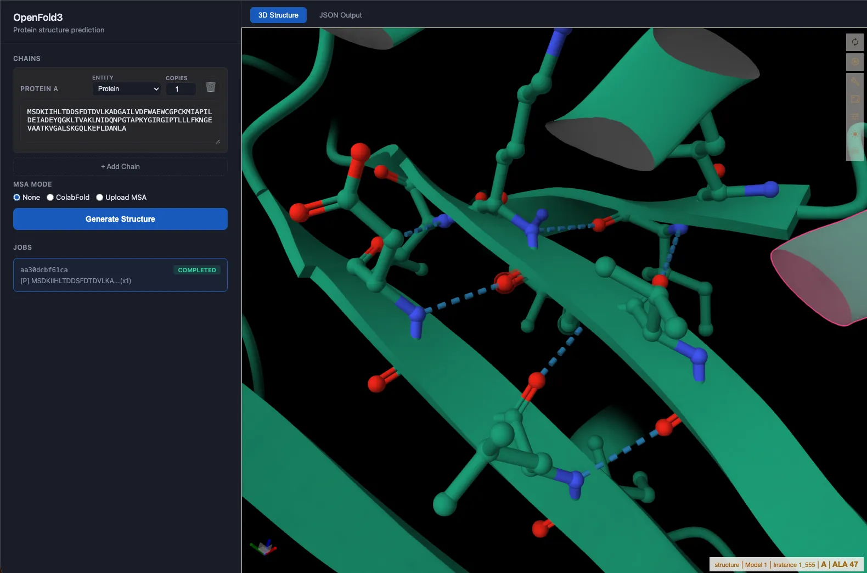
Task: Click the 'structure' status label
Action: [x=727, y=565]
